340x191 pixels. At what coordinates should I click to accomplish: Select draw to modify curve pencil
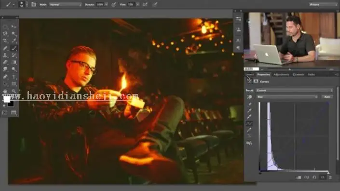tap(249, 130)
